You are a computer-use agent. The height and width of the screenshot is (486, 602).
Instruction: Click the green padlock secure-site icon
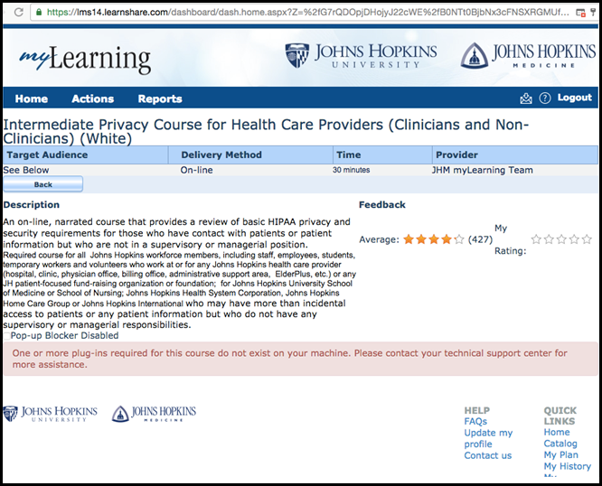[x=38, y=13]
